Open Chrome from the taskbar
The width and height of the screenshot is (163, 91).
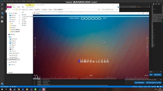19,89
